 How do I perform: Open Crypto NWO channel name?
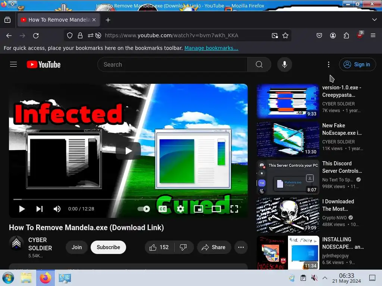[334, 217]
